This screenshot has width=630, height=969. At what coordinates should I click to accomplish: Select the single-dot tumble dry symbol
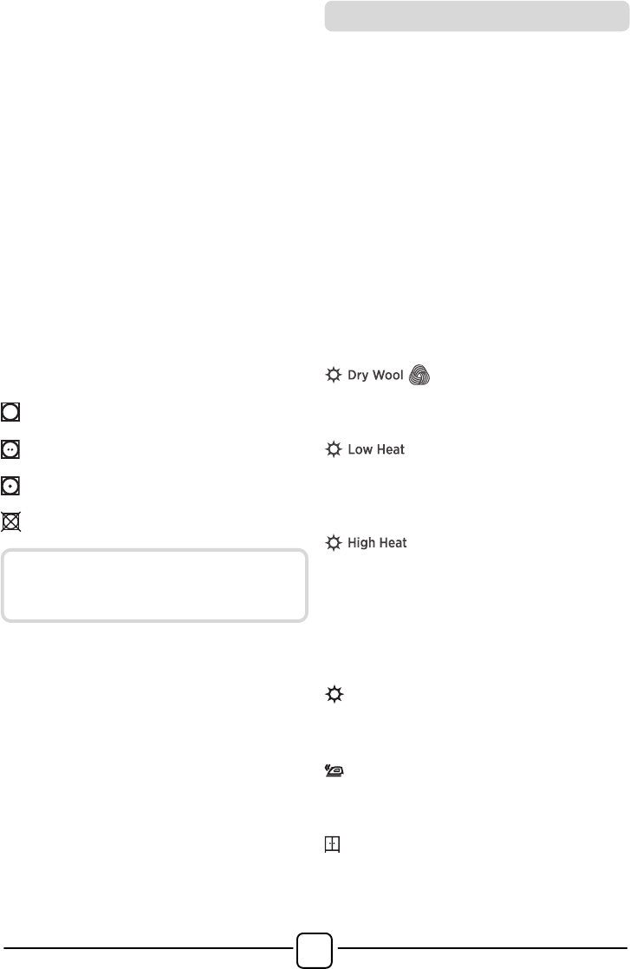(x=10, y=486)
